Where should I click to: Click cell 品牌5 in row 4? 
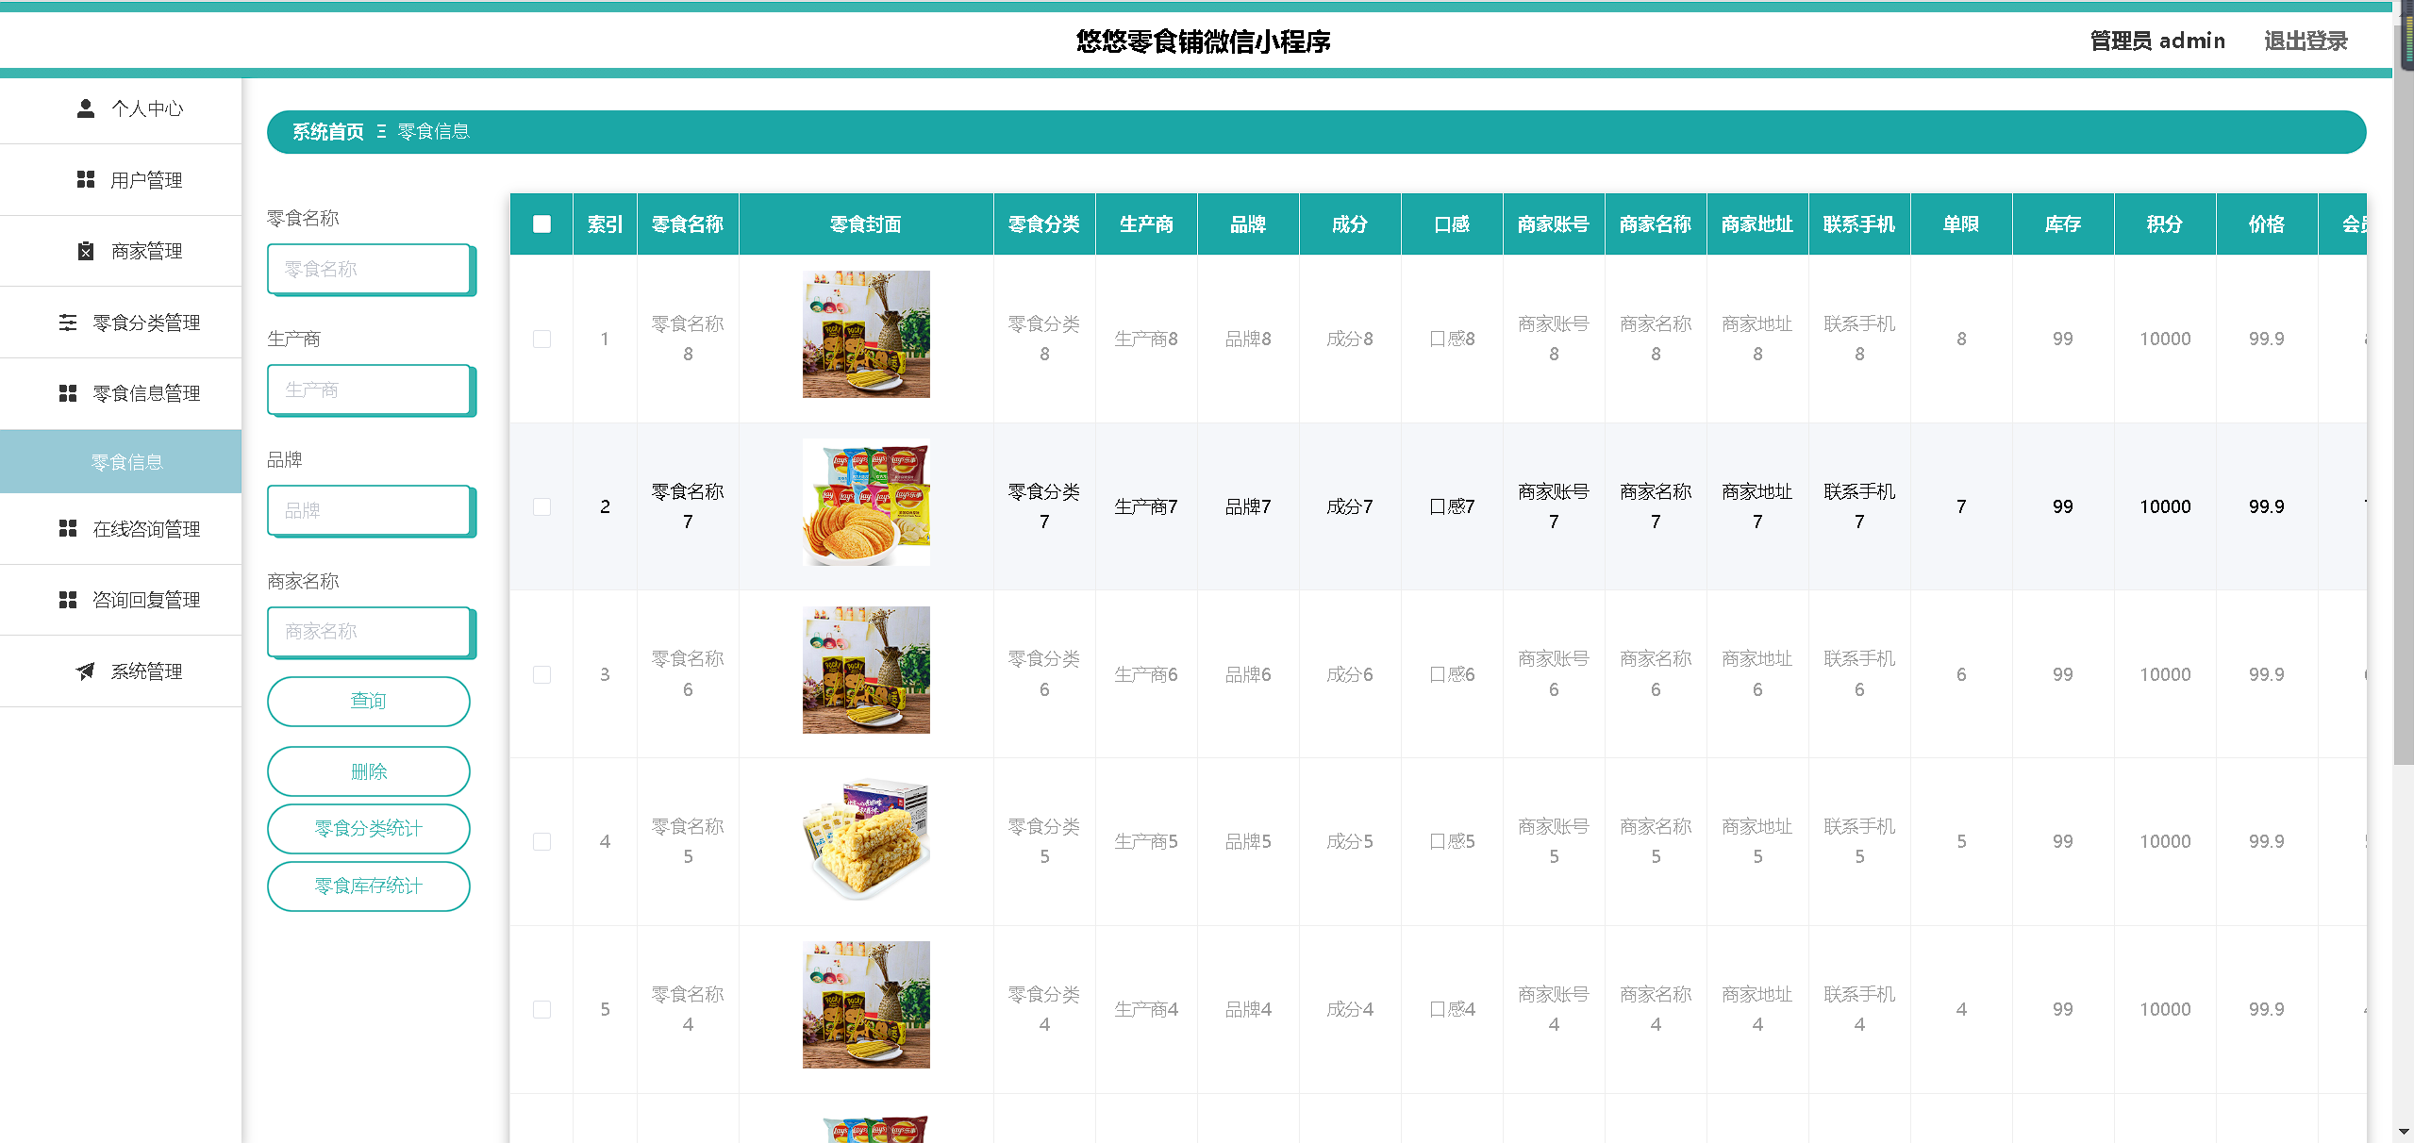[1248, 841]
